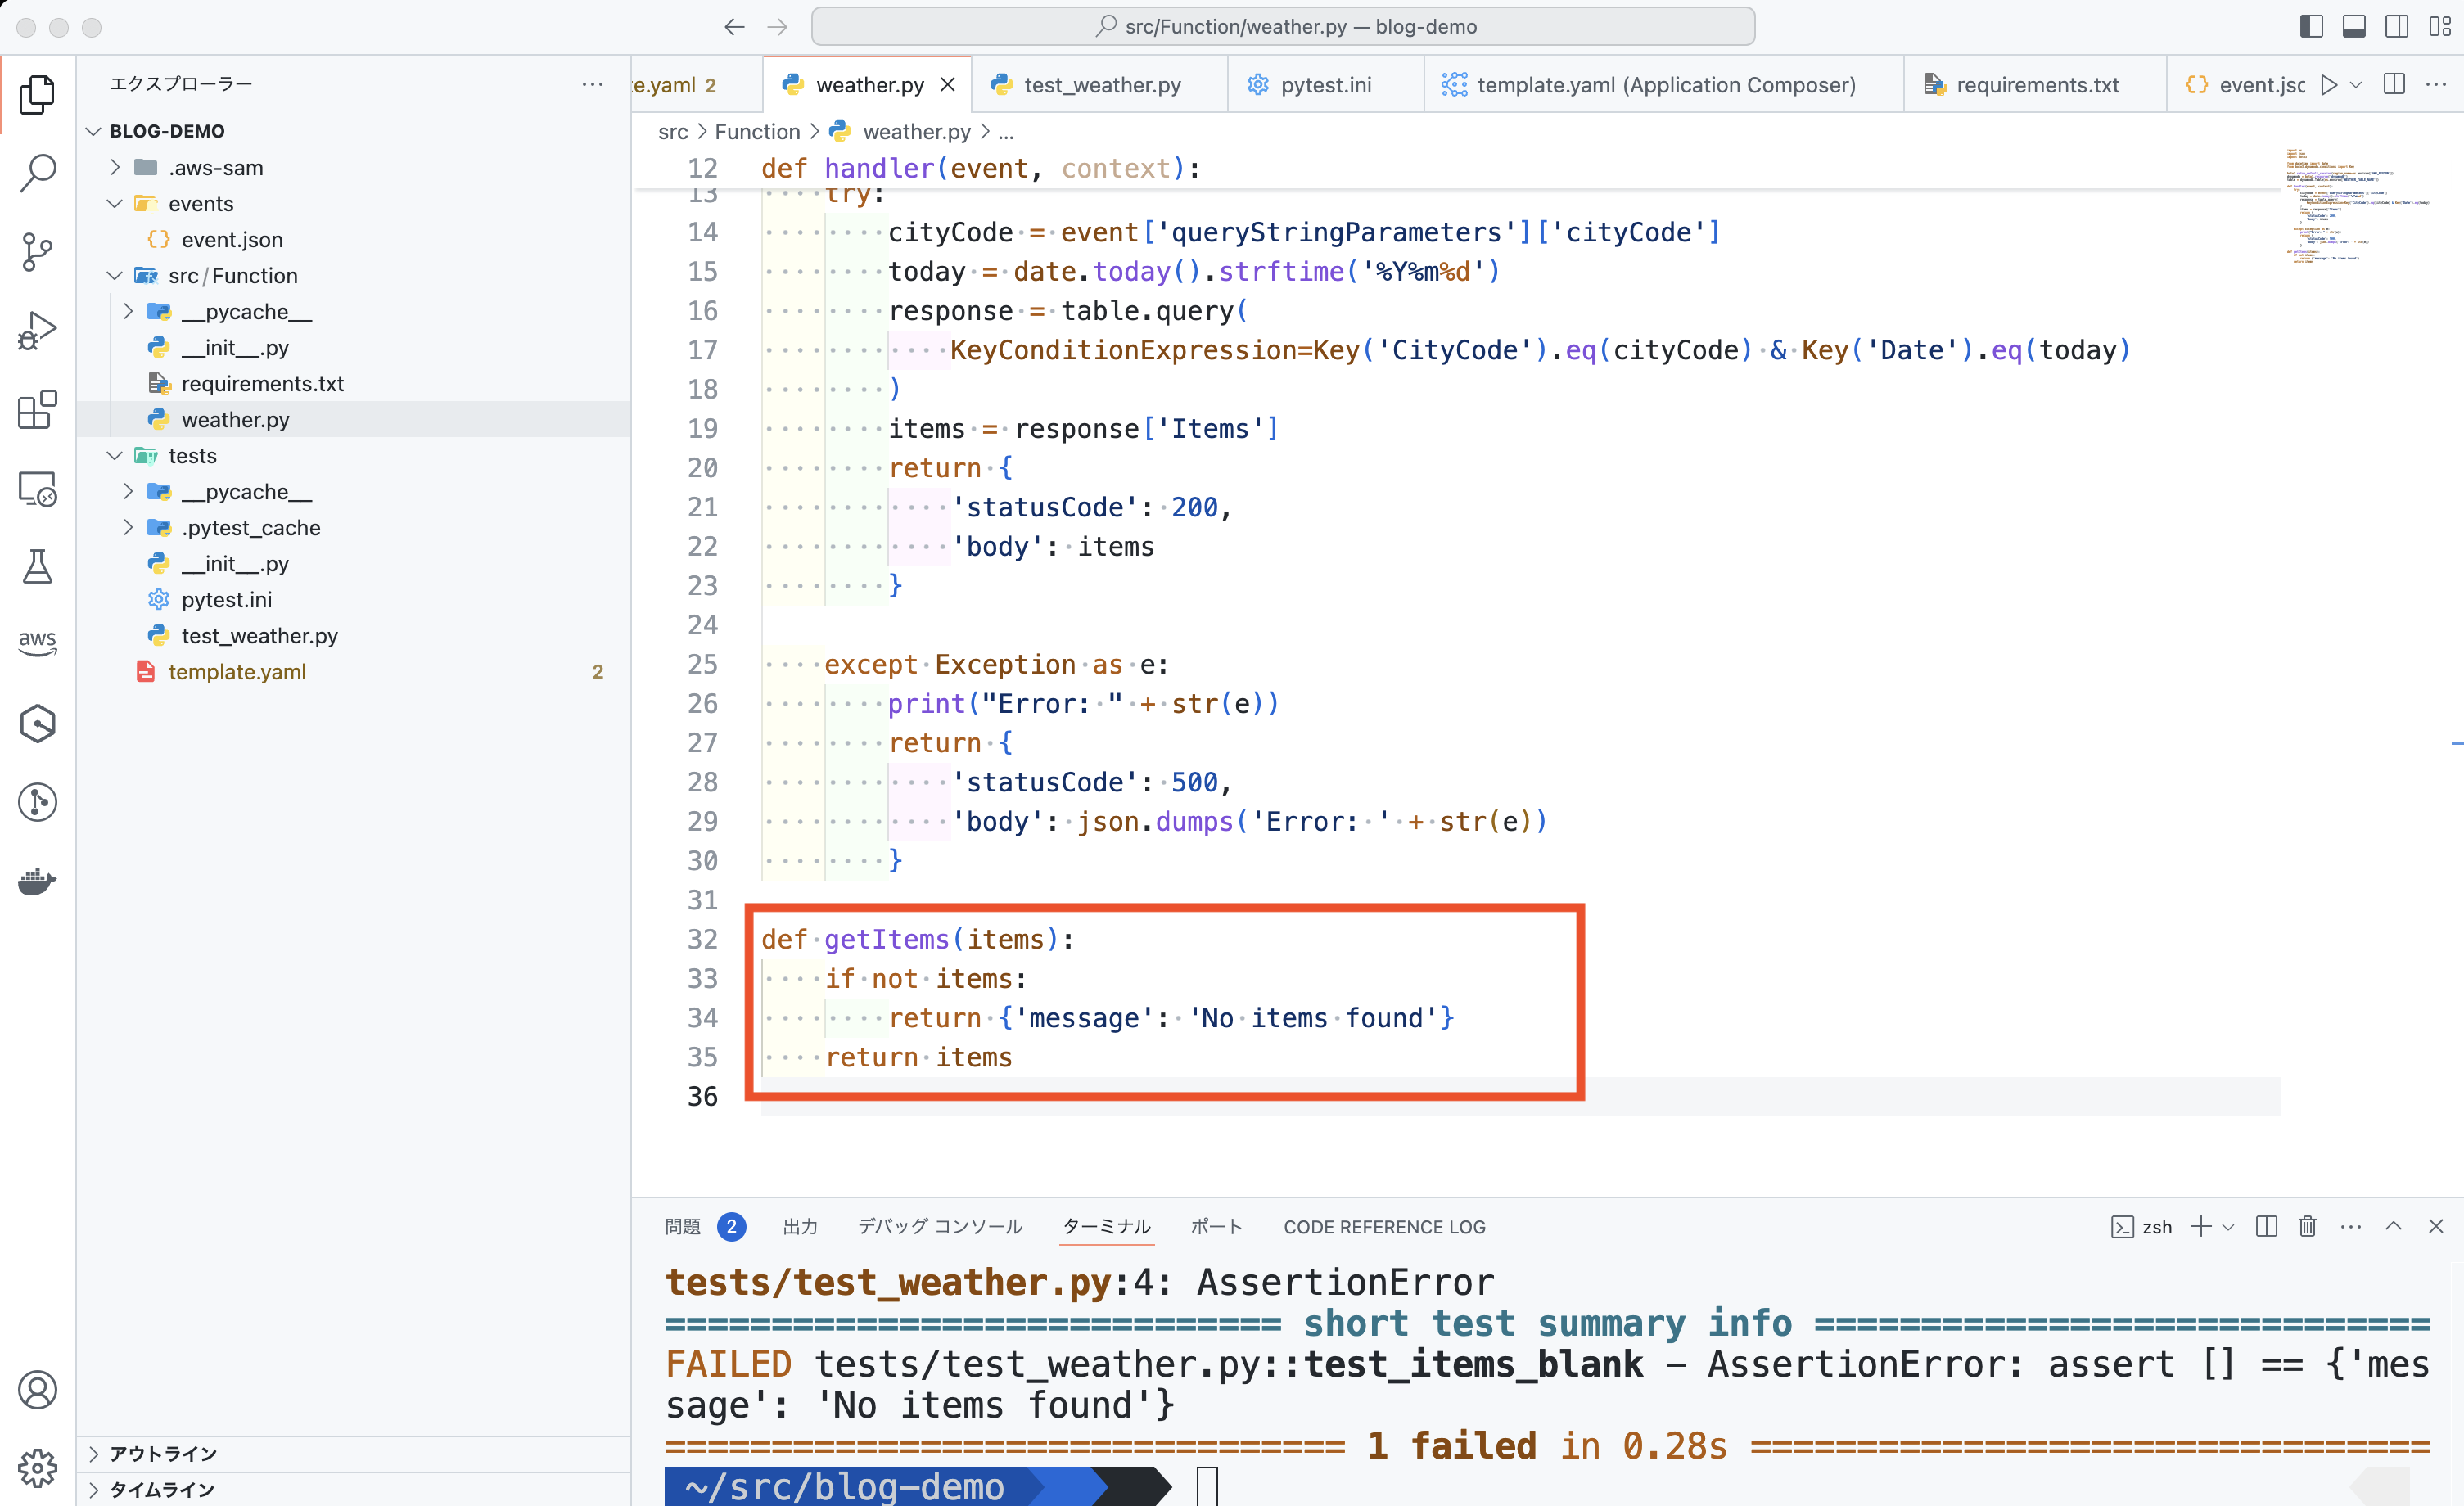Image resolution: width=2464 pixels, height=1506 pixels.
Task: Open the Manage gear icon
Action: click(x=37, y=1468)
